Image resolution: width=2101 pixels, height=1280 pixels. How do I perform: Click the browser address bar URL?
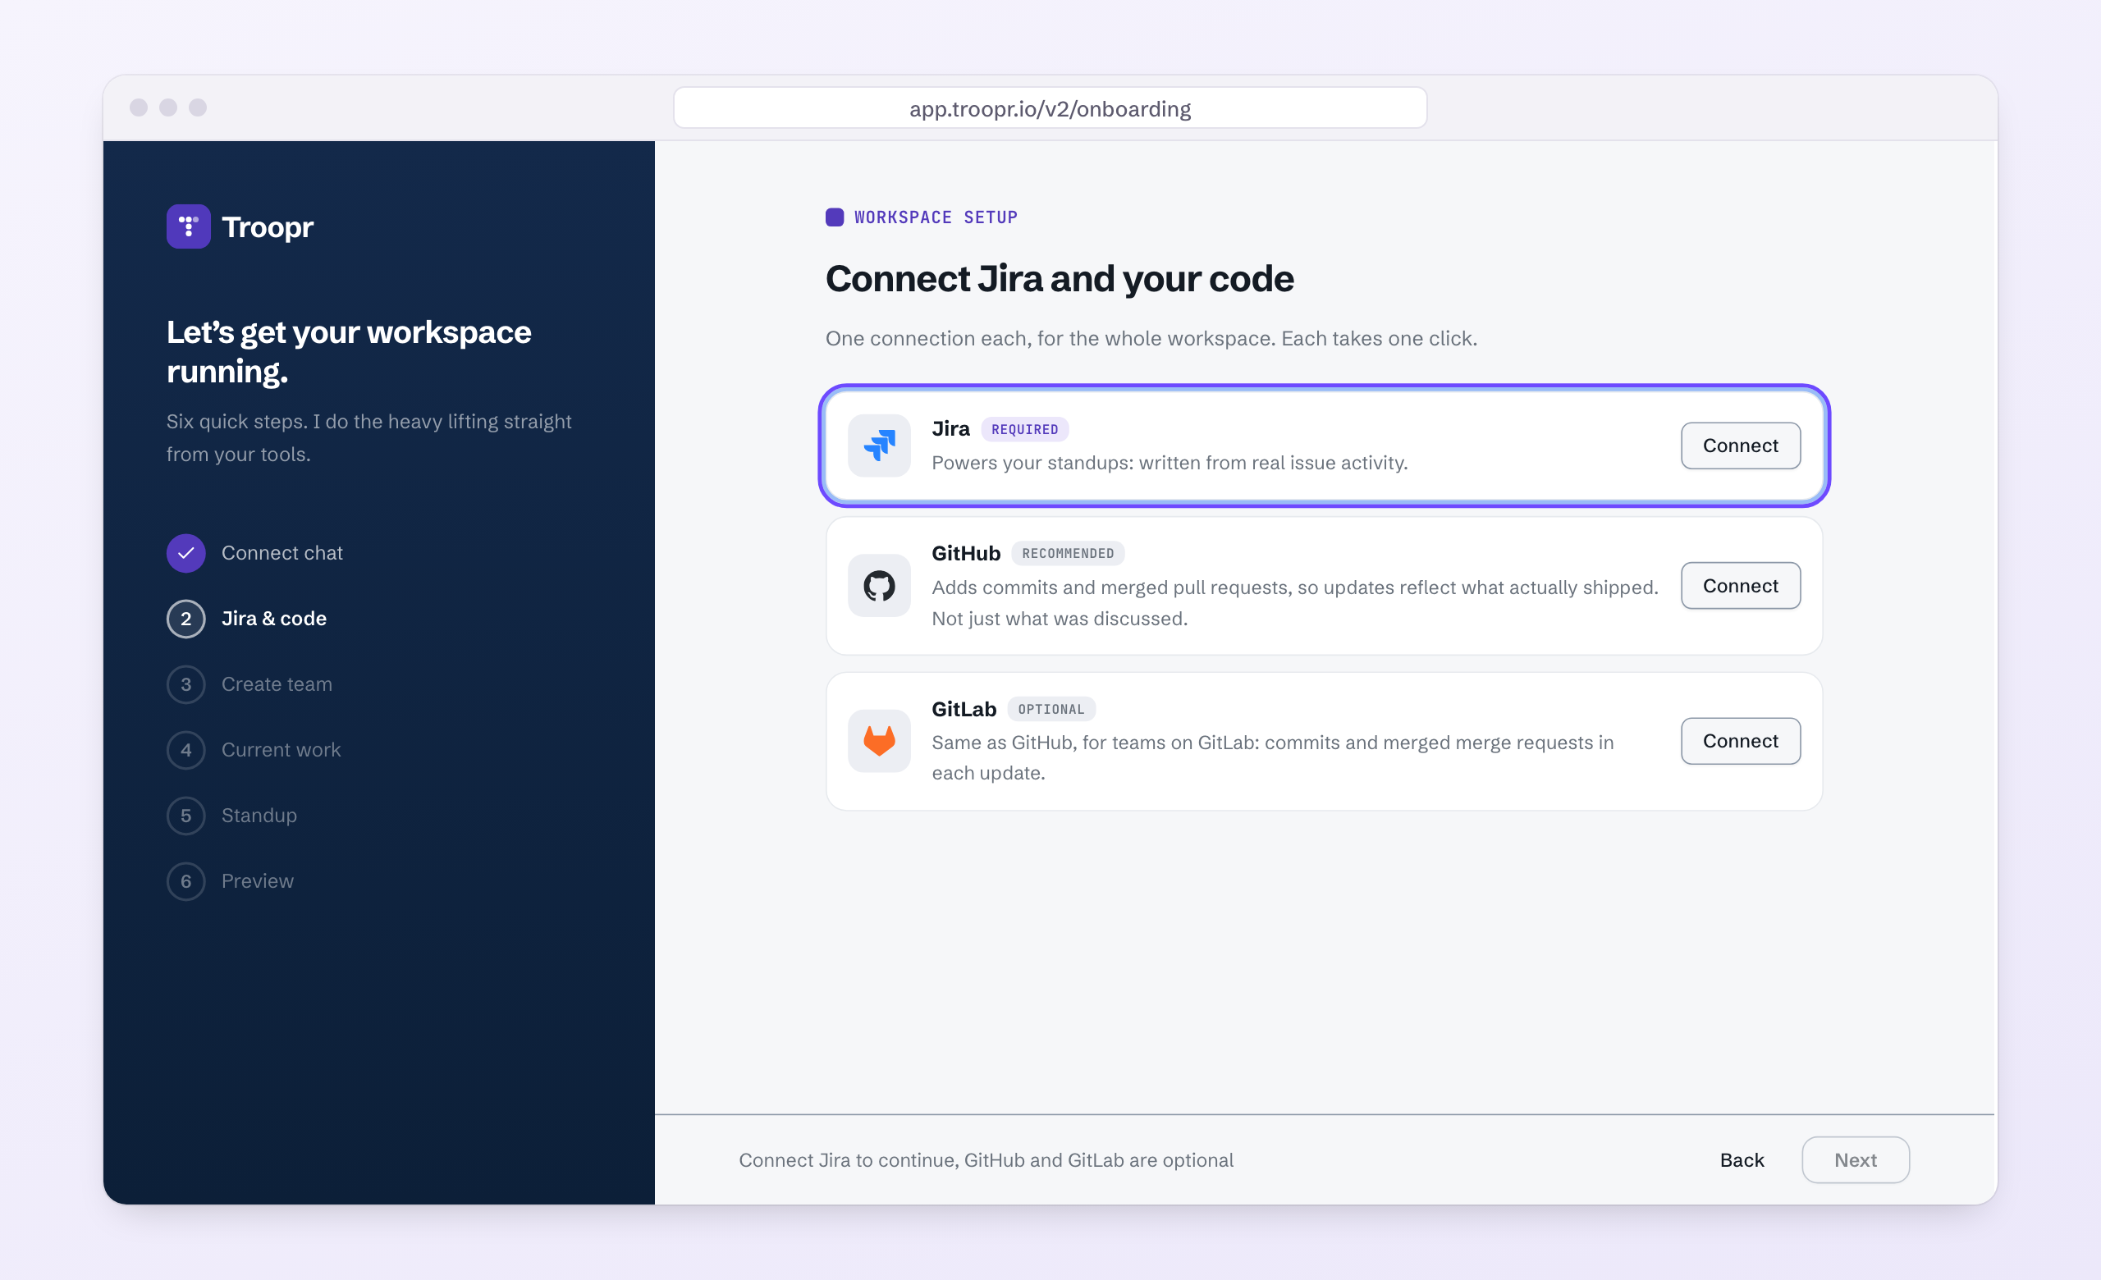coord(1050,108)
